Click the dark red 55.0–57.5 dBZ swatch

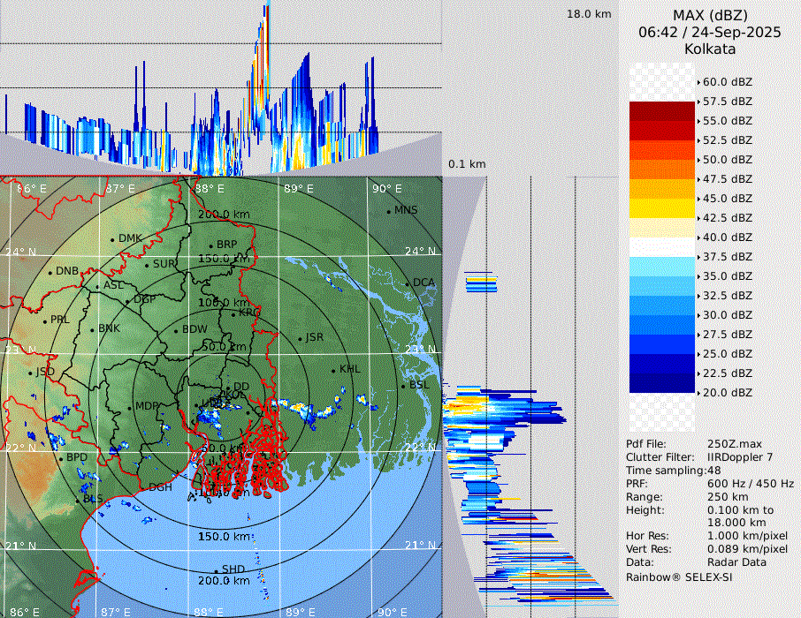[661, 111]
